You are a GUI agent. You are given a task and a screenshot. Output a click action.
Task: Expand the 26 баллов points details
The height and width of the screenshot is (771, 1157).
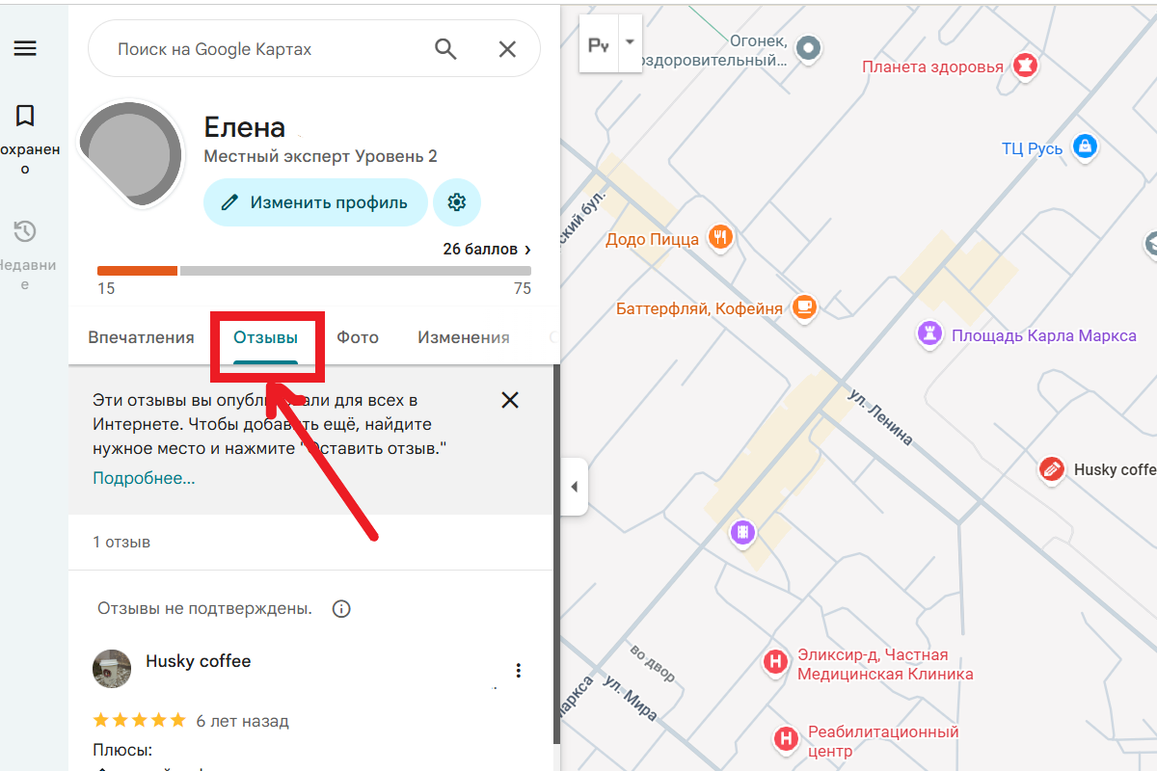487,249
